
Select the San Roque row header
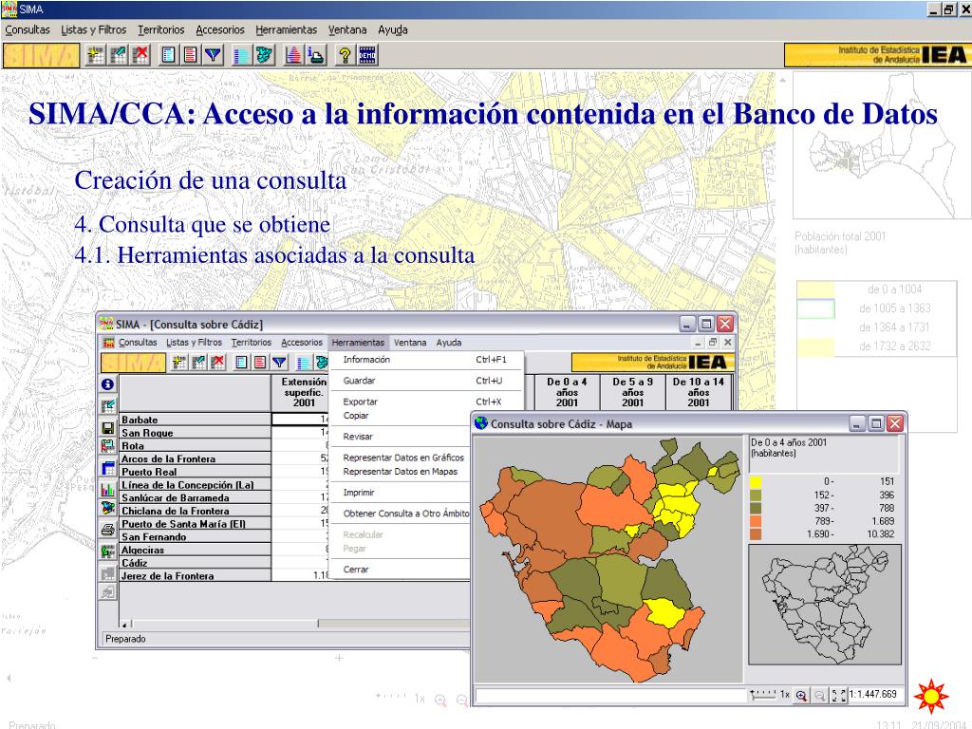click(x=195, y=433)
